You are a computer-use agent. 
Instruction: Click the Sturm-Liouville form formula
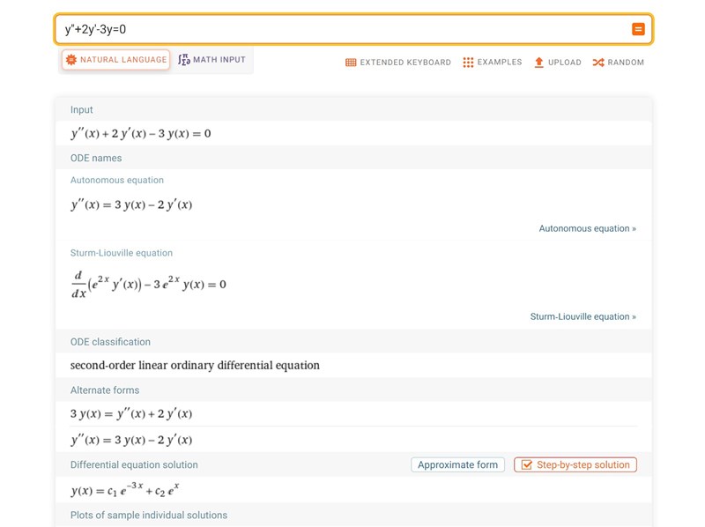tap(148, 284)
